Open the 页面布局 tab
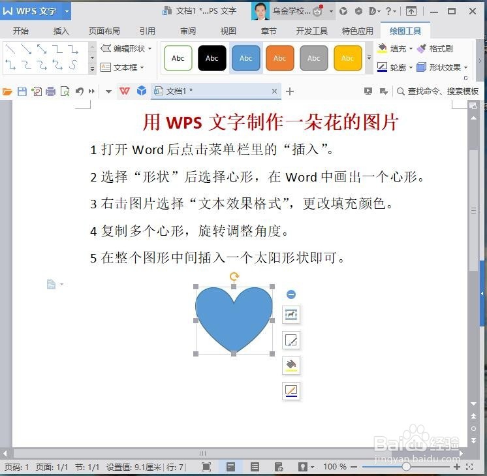This screenshot has width=487, height=476. pyautogui.click(x=104, y=31)
